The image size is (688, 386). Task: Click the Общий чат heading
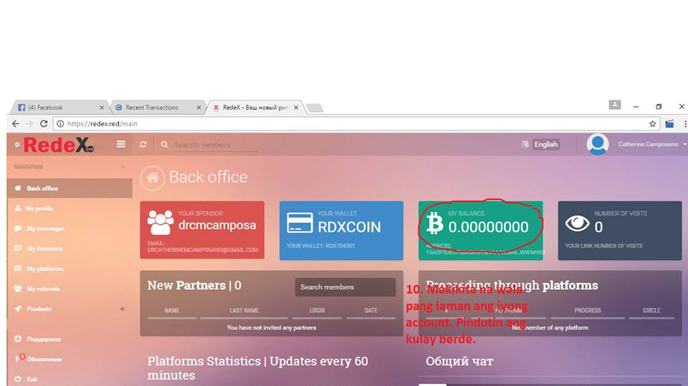pos(459,362)
